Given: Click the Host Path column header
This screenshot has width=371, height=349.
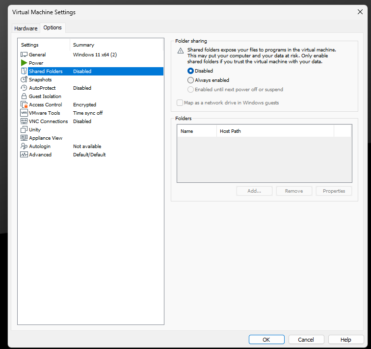Looking at the screenshot, I should [x=275, y=131].
